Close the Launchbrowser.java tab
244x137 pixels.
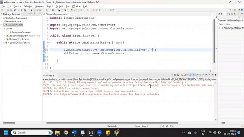point(68,14)
